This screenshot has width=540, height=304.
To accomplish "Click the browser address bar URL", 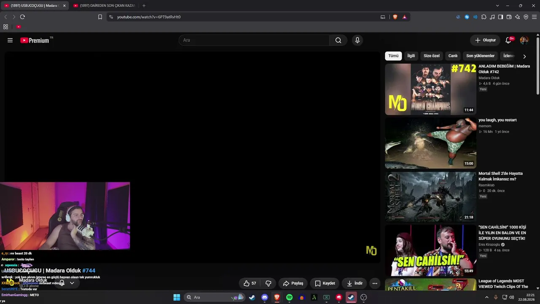I will (x=149, y=17).
